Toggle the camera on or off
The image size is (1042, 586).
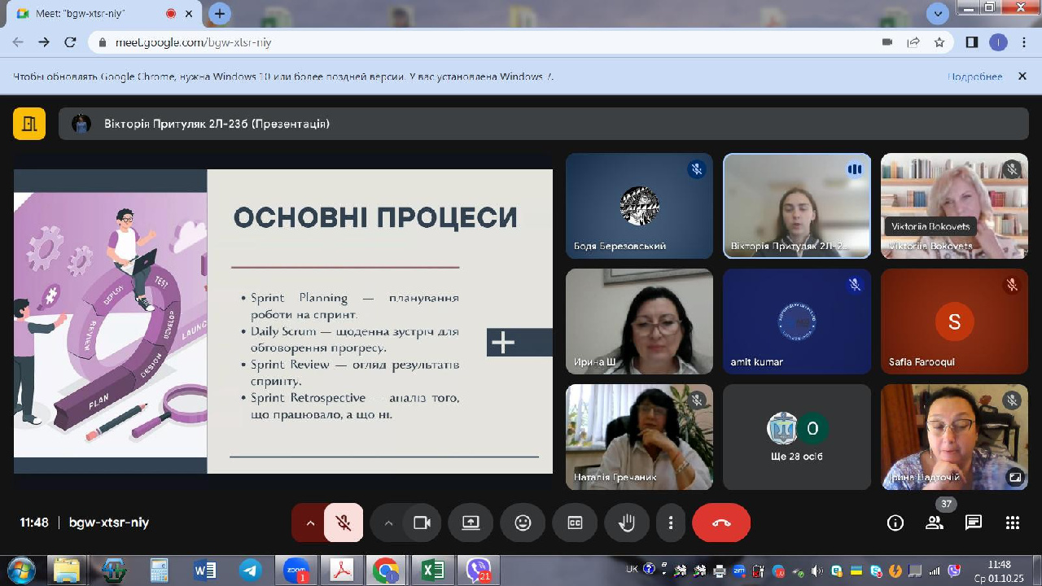pos(422,523)
